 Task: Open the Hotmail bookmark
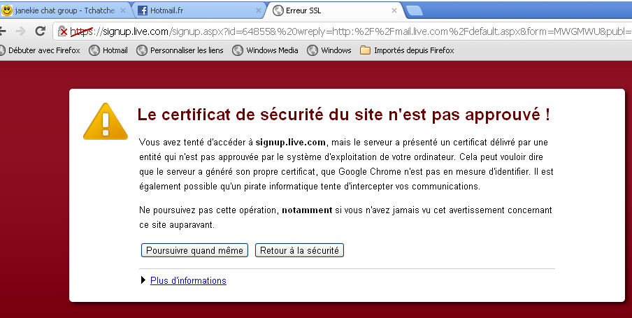[108, 50]
